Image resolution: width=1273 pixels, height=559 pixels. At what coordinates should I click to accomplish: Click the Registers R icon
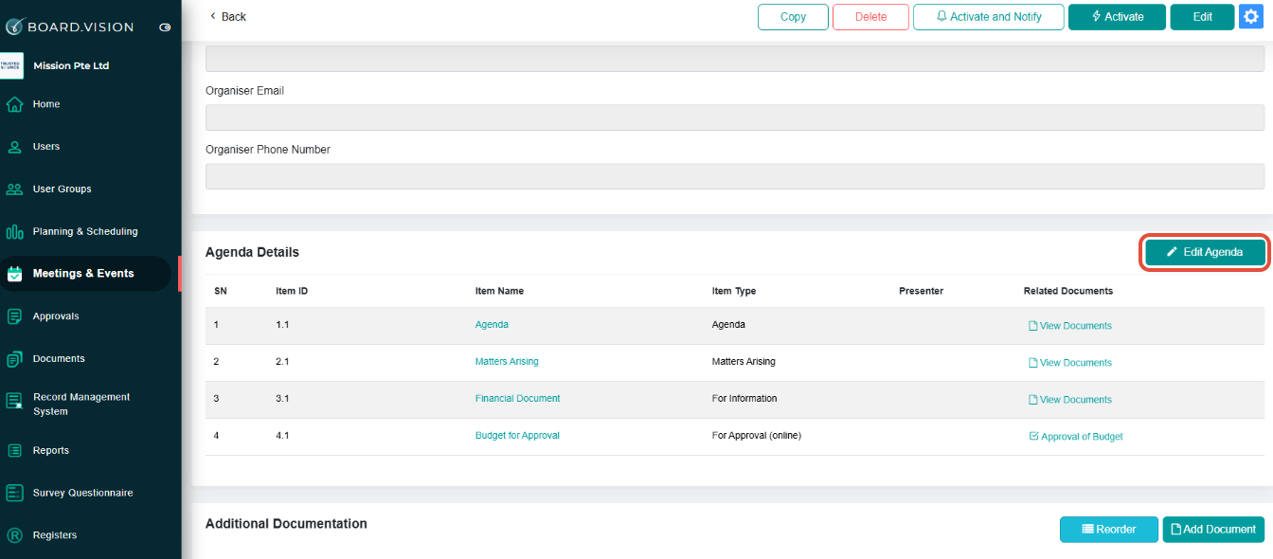(14, 535)
